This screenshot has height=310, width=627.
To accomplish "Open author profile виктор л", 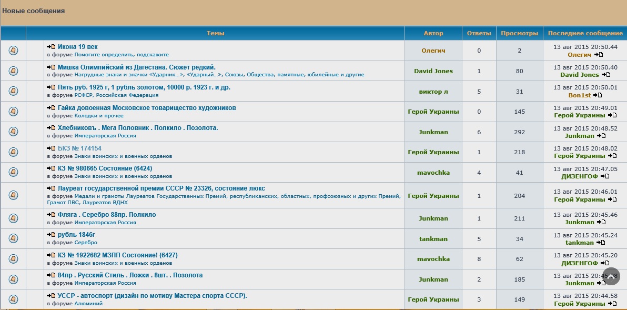I will pyautogui.click(x=433, y=91).
